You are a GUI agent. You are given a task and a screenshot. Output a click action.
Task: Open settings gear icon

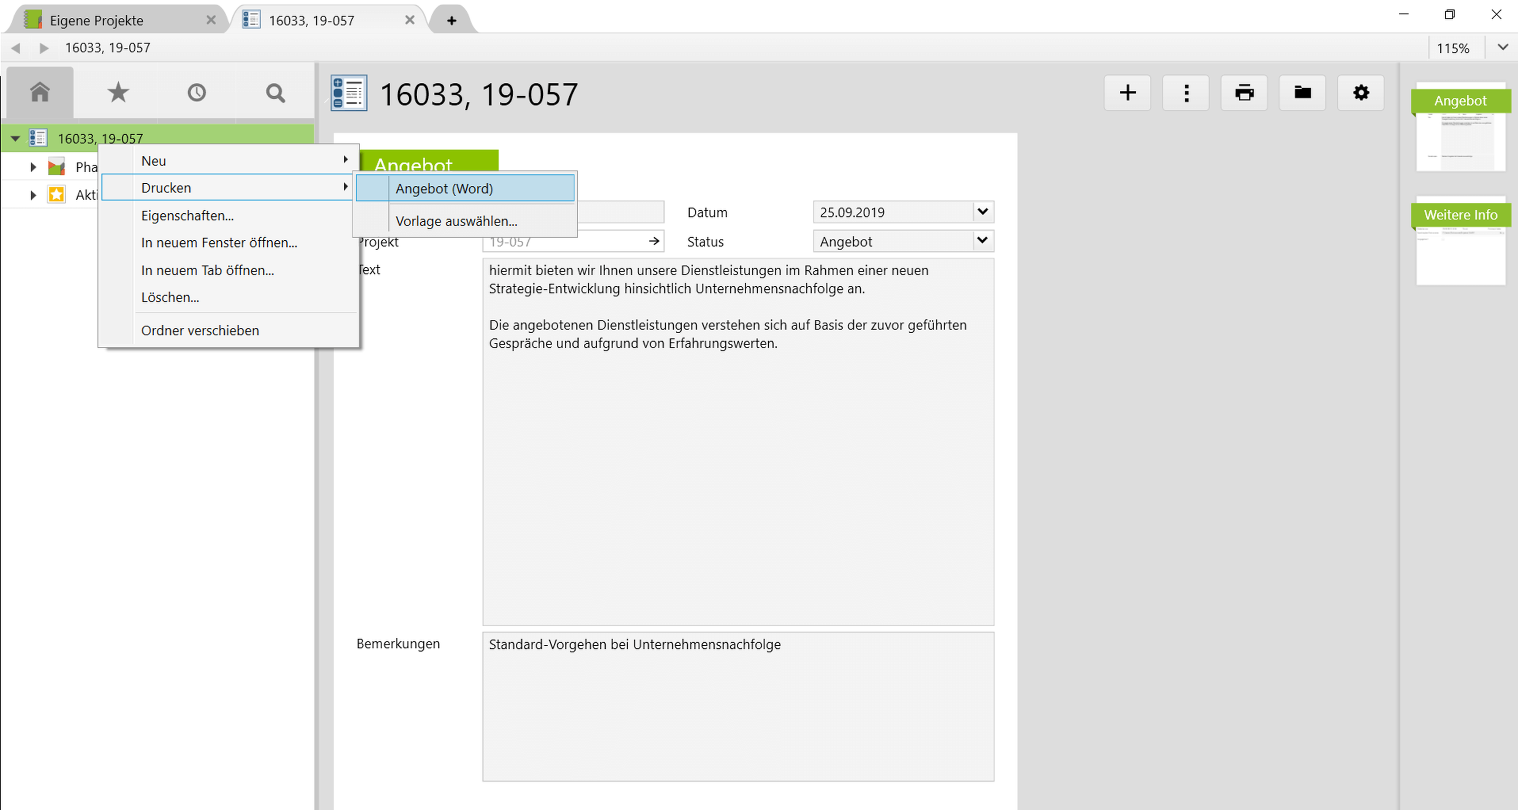(x=1360, y=92)
